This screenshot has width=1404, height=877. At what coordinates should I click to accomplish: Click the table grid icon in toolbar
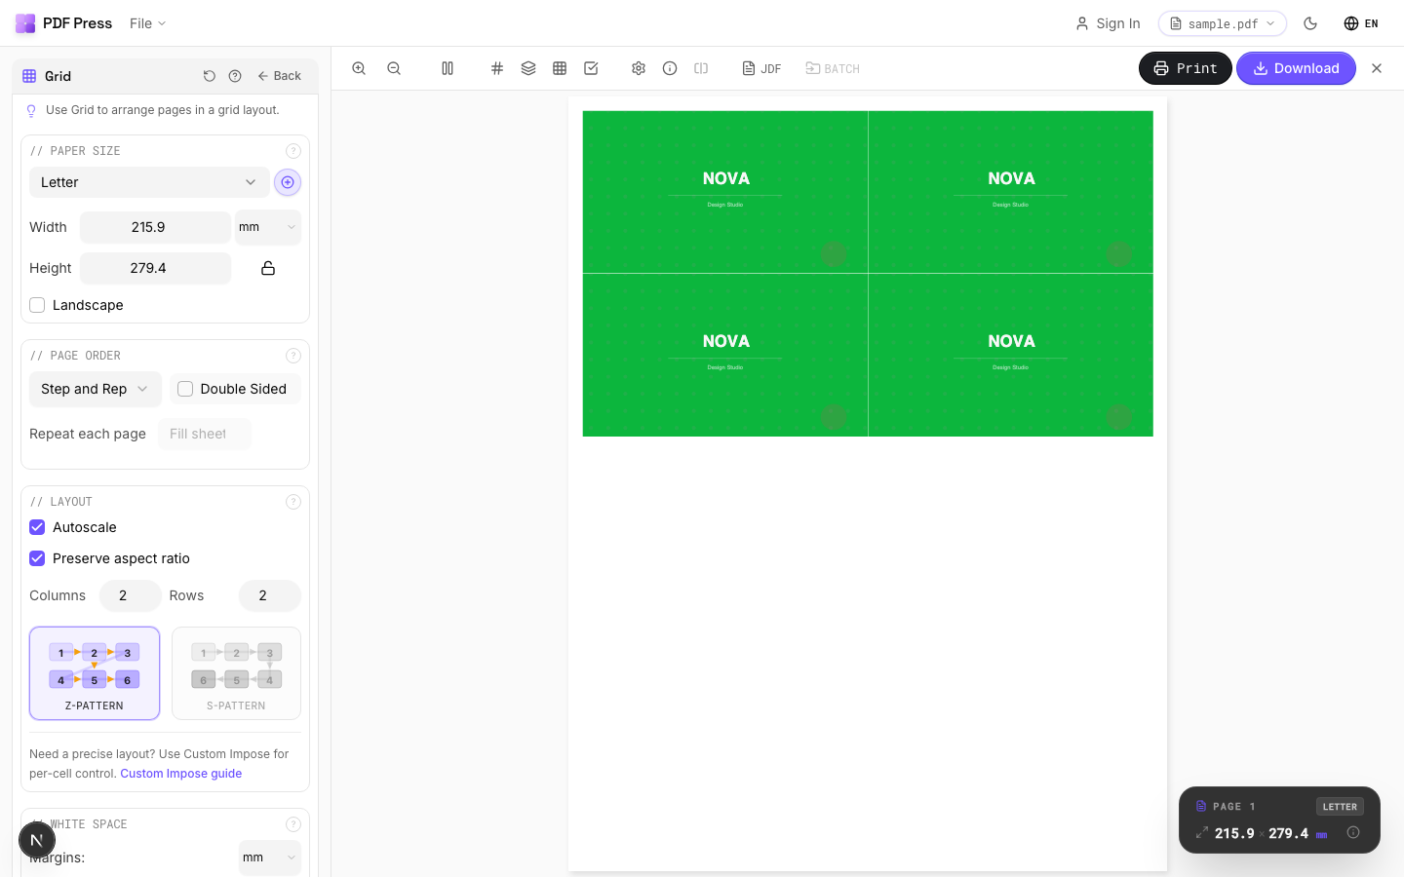tap(560, 68)
